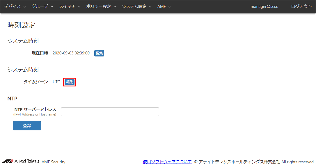The image size is (316, 165).
Task: Click the 現在日時 label
Action: coord(40,53)
